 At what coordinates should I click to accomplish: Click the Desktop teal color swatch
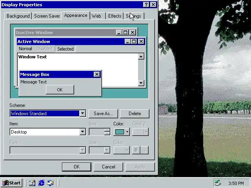(120, 132)
